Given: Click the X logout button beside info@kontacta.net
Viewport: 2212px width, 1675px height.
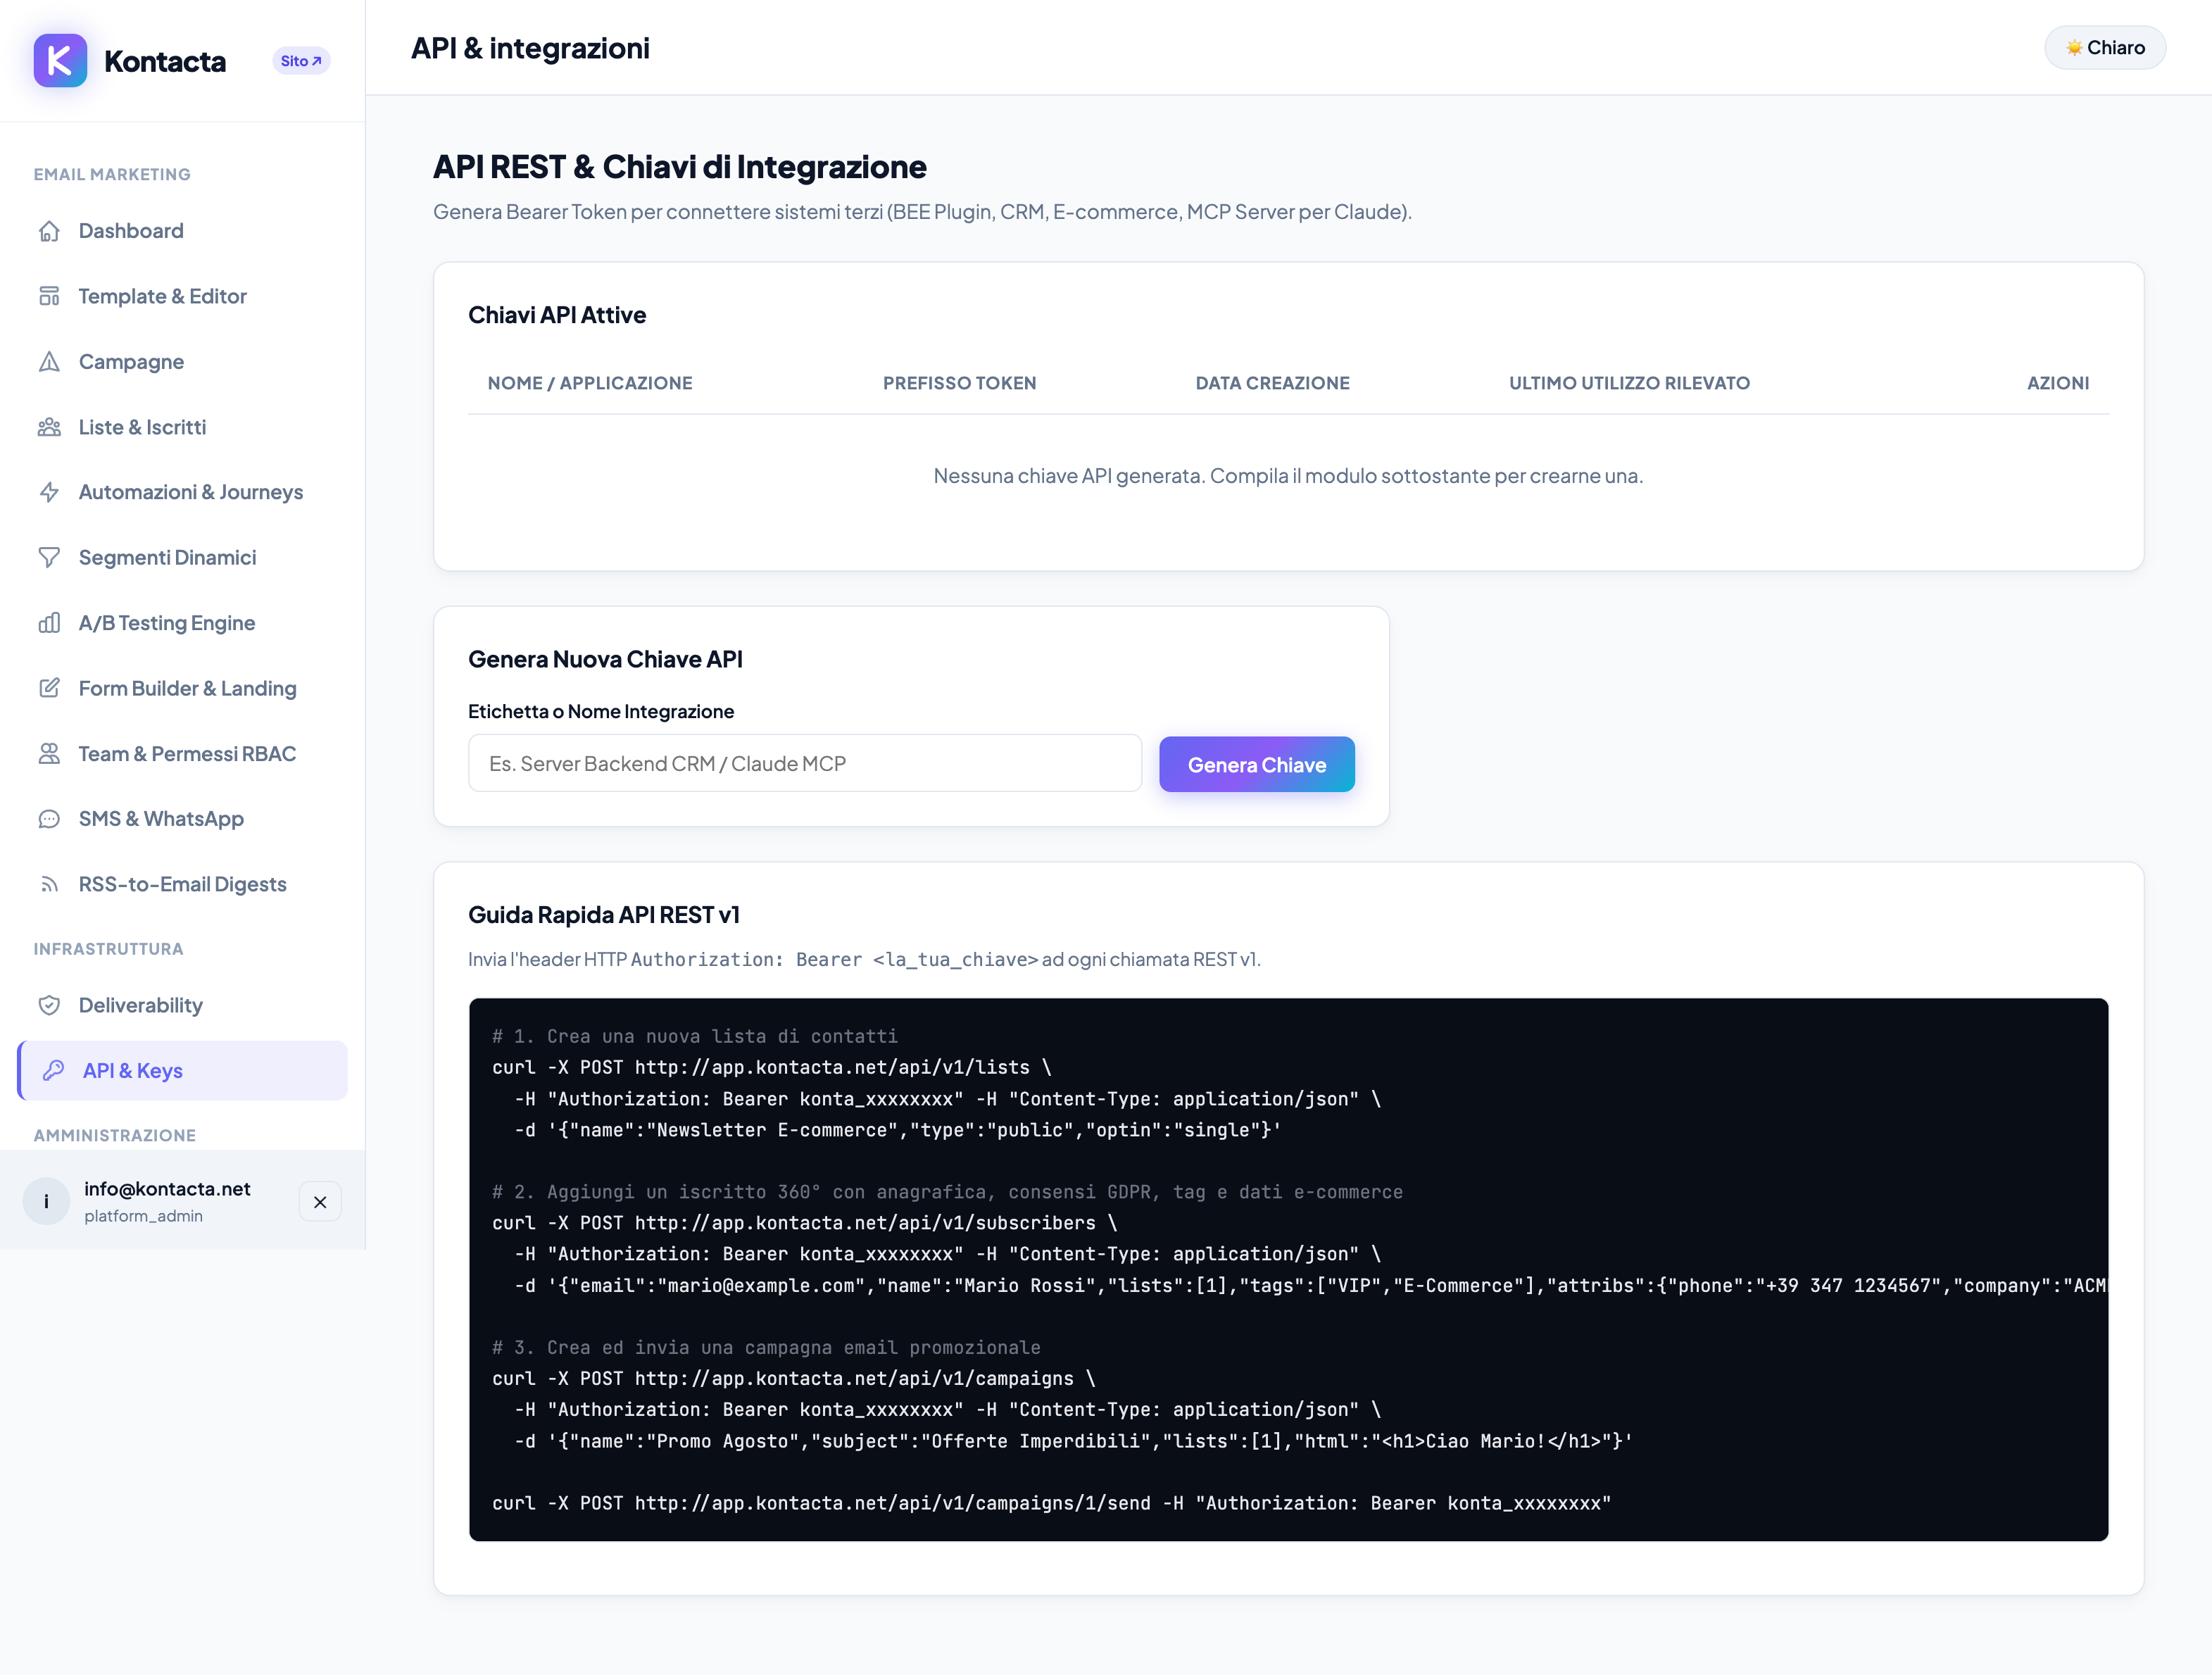Looking at the screenshot, I should click(320, 1202).
